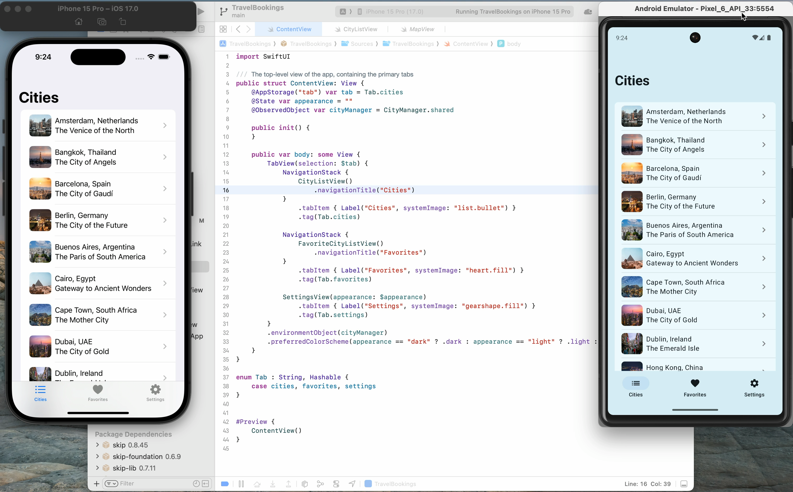Viewport: 793px width, 492px height.
Task: Toggle the breakpoints activation button
Action: tap(225, 484)
